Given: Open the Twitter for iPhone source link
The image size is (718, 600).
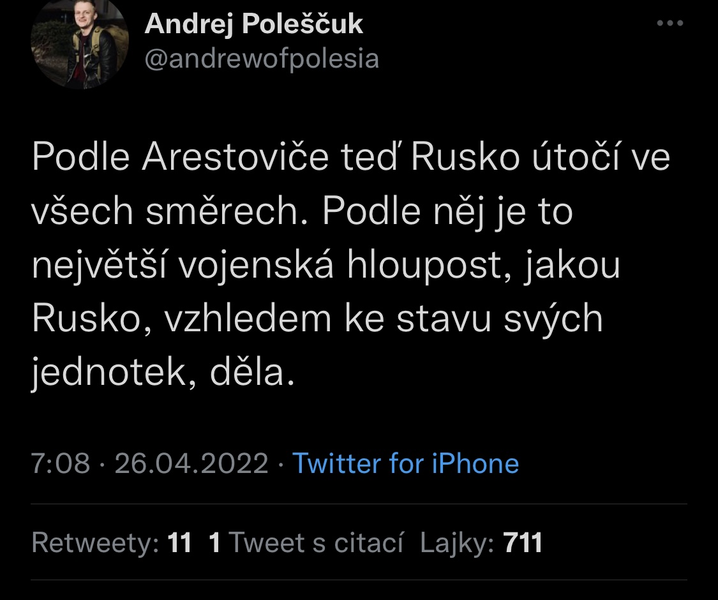Looking at the screenshot, I should coord(405,463).
